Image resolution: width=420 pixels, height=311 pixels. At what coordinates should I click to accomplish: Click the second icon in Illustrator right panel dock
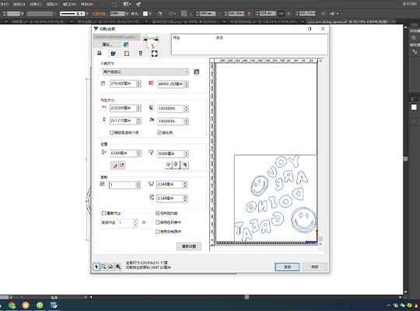tap(415, 51)
